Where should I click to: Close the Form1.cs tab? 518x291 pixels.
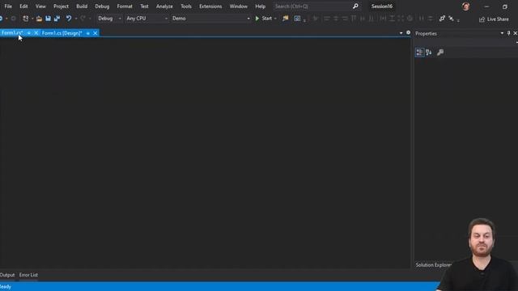click(x=36, y=33)
